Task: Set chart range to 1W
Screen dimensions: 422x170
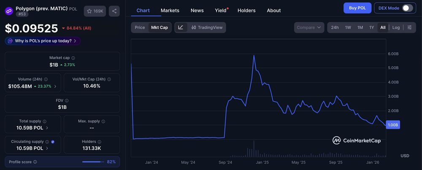Action: point(348,27)
